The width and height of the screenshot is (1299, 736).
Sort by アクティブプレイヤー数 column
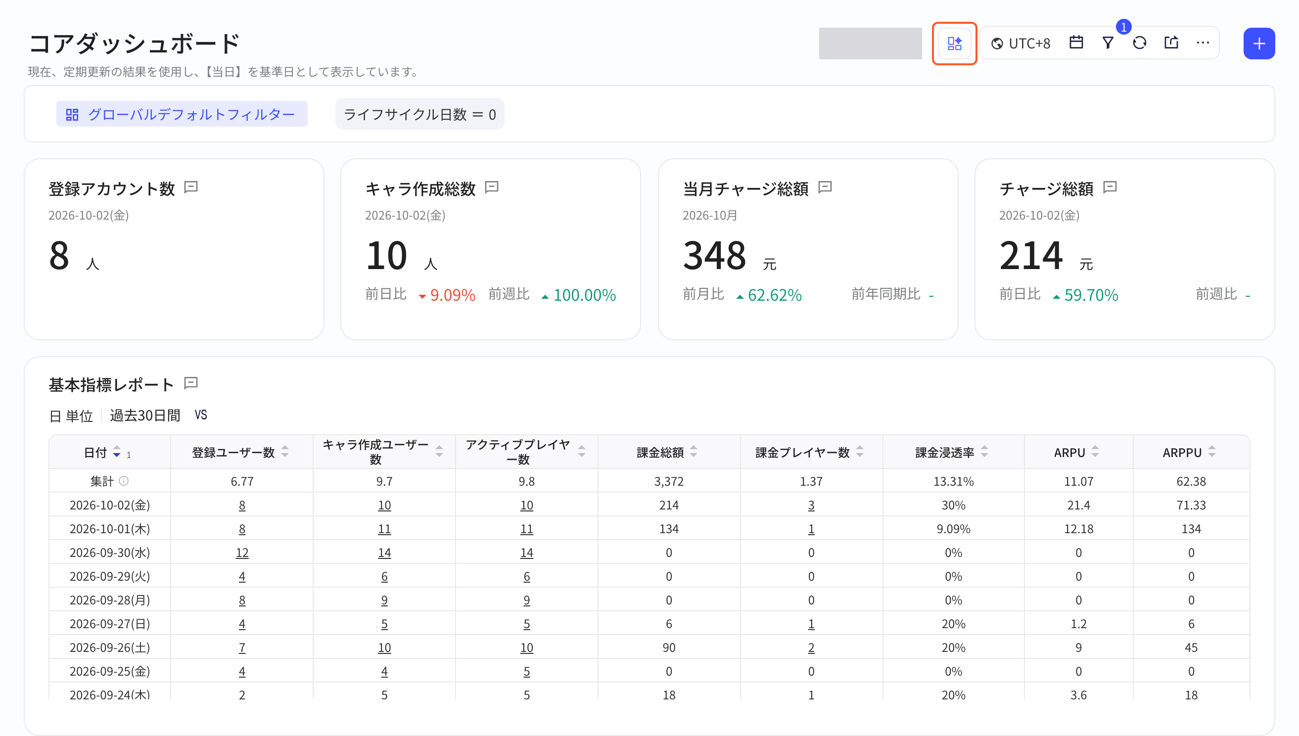point(582,452)
